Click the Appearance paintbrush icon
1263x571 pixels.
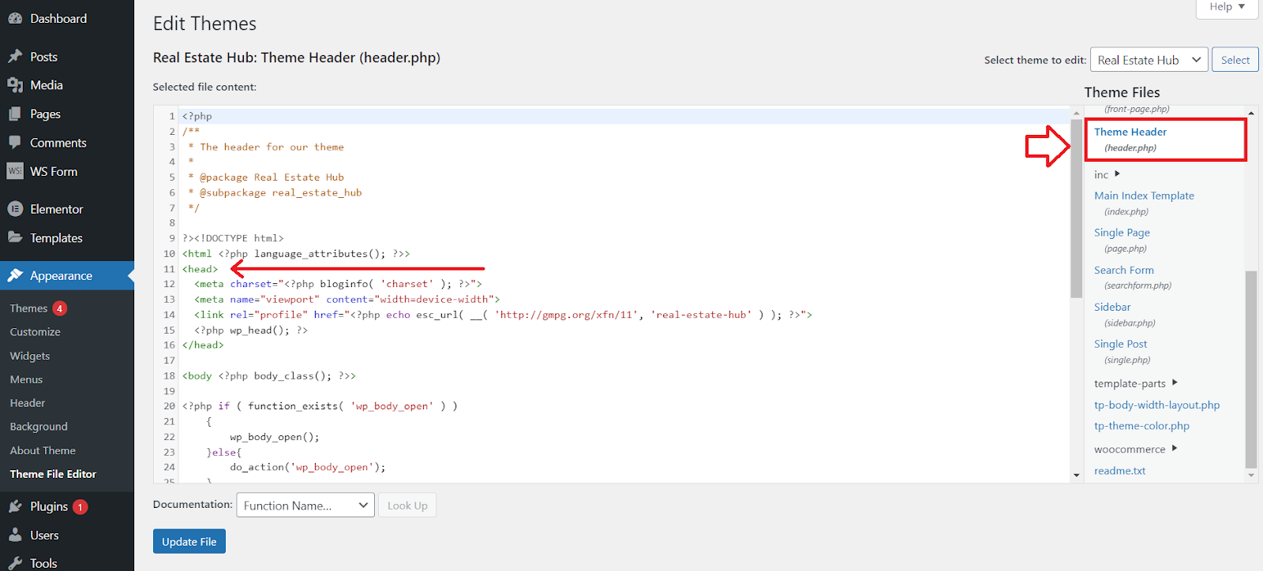[15, 275]
